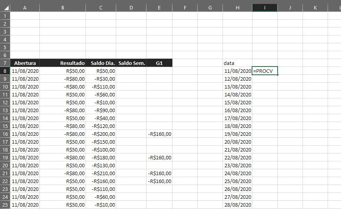Click Resultado -R$80,00 in row 9
The width and height of the screenshot is (341, 209).
tap(63, 79)
